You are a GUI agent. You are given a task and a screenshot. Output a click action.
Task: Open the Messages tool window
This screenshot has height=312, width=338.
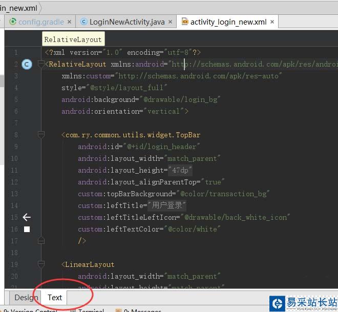point(139,310)
